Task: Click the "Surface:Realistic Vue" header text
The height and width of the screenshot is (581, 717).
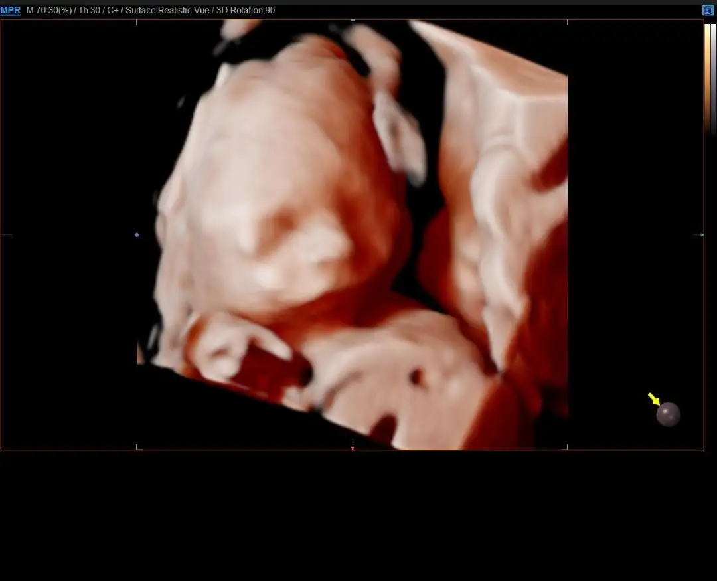Action: (x=167, y=10)
